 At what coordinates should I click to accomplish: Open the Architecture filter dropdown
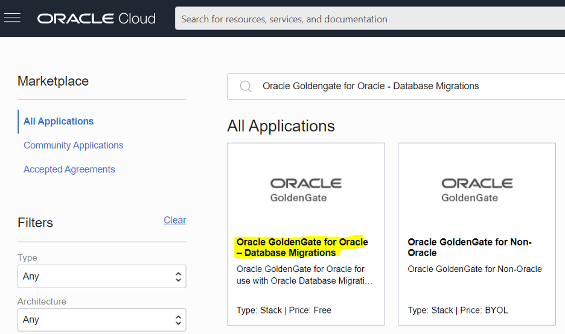tap(101, 320)
